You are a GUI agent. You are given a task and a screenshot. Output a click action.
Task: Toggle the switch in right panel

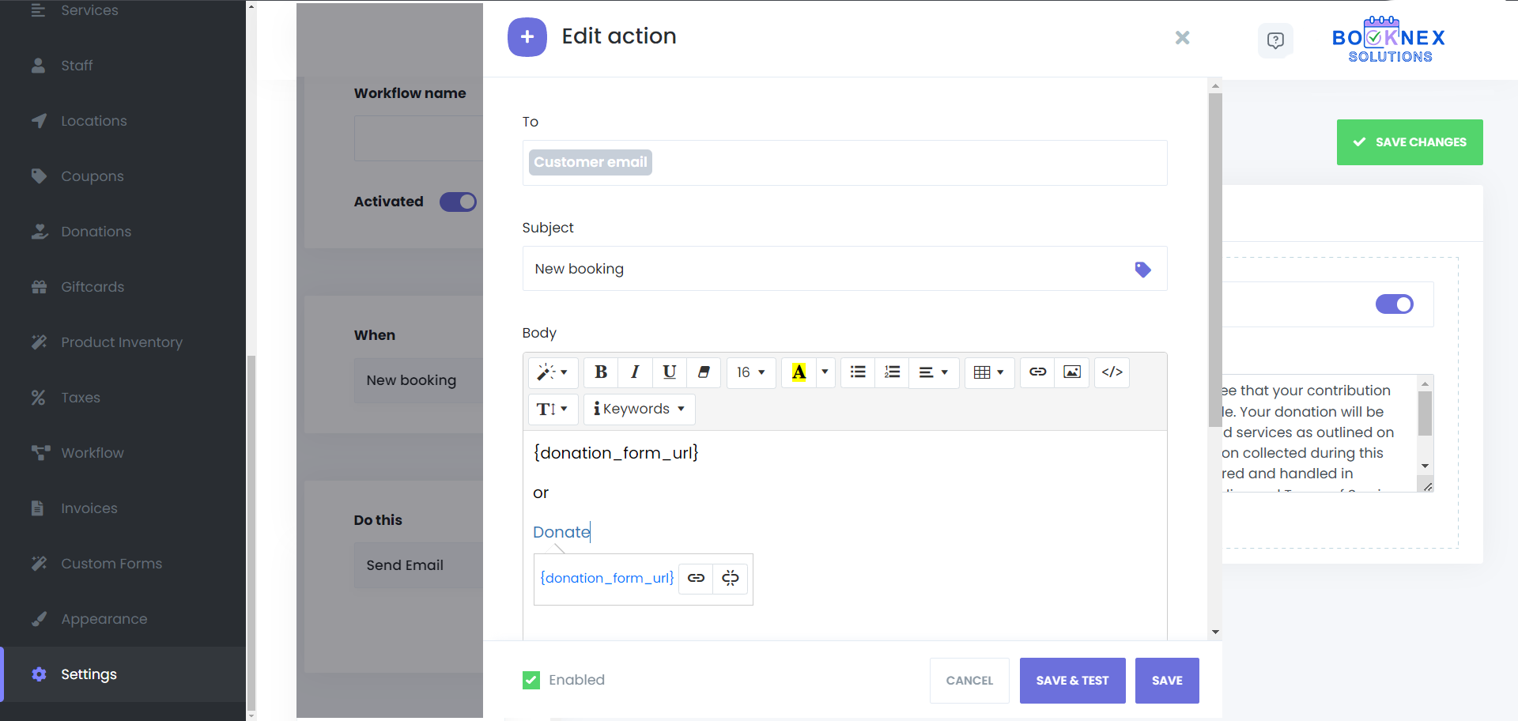(x=1394, y=304)
